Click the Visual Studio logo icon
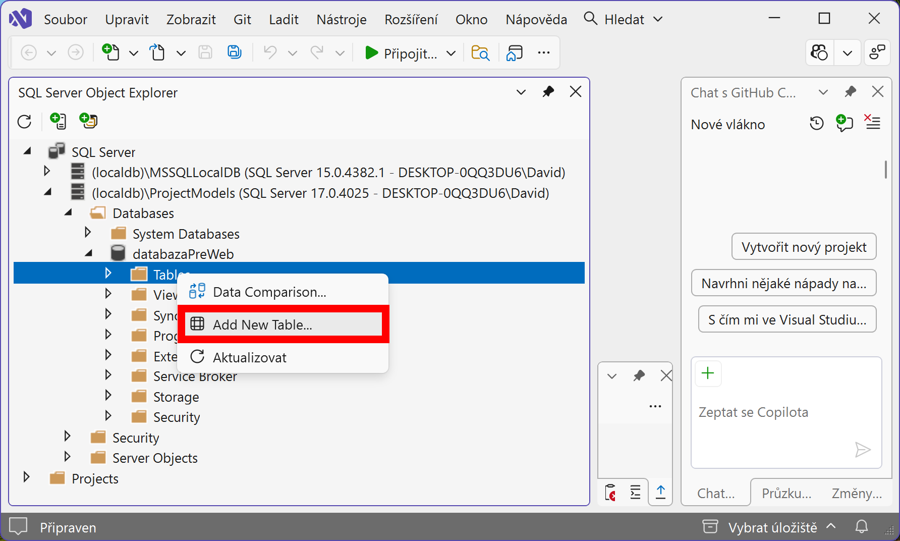The image size is (900, 541). 20,19
